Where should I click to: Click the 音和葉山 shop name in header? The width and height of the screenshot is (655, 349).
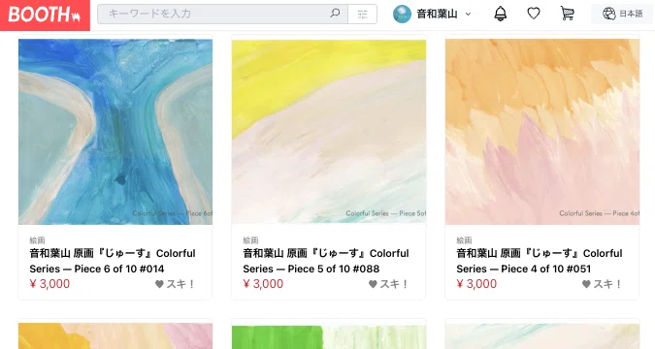tap(437, 15)
